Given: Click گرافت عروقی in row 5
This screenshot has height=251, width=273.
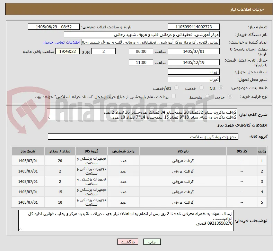Looking at the screenshot, I should pyautogui.click(x=183, y=202).
